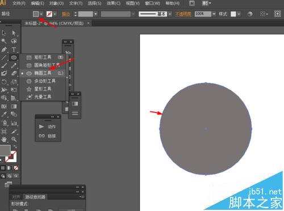Select the Gradient tool in the toolbox
The height and width of the screenshot is (211, 284).
14,106
